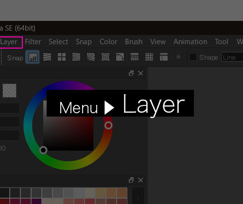Viewport: 243px width, 204px height.
Task: Undock the color wheel panel
Action: [x=131, y=73]
